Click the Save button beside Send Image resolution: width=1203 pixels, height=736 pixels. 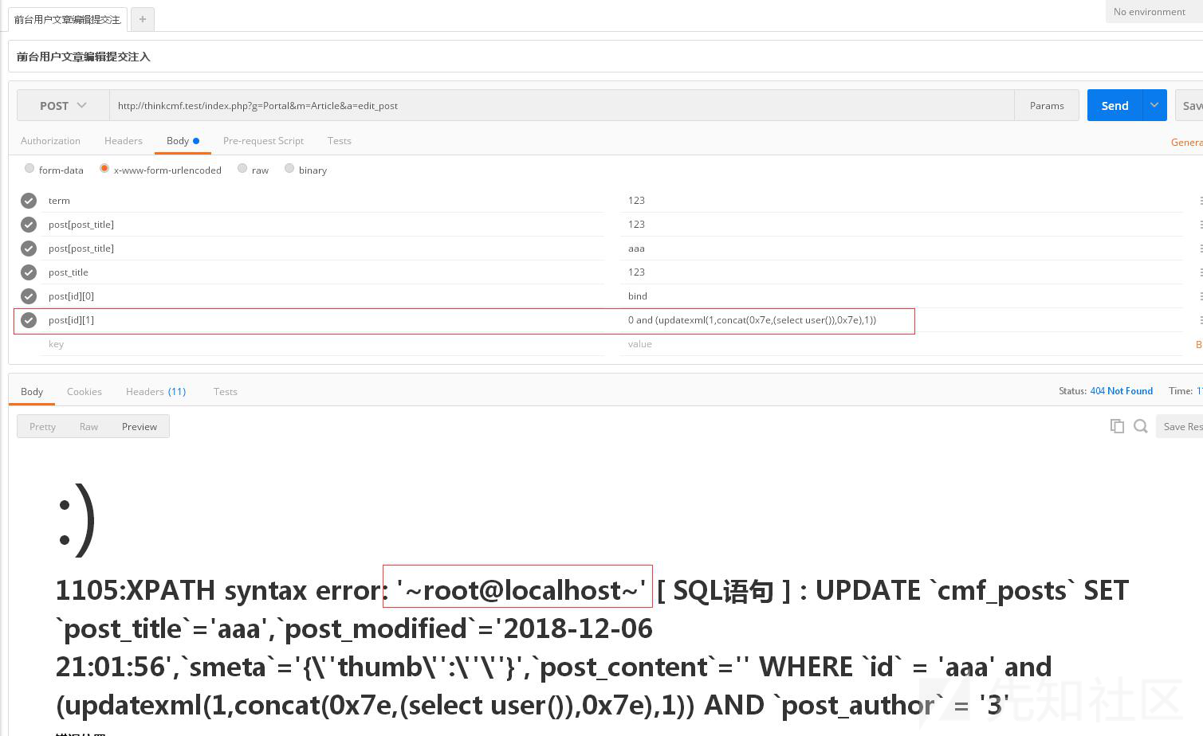click(1189, 105)
